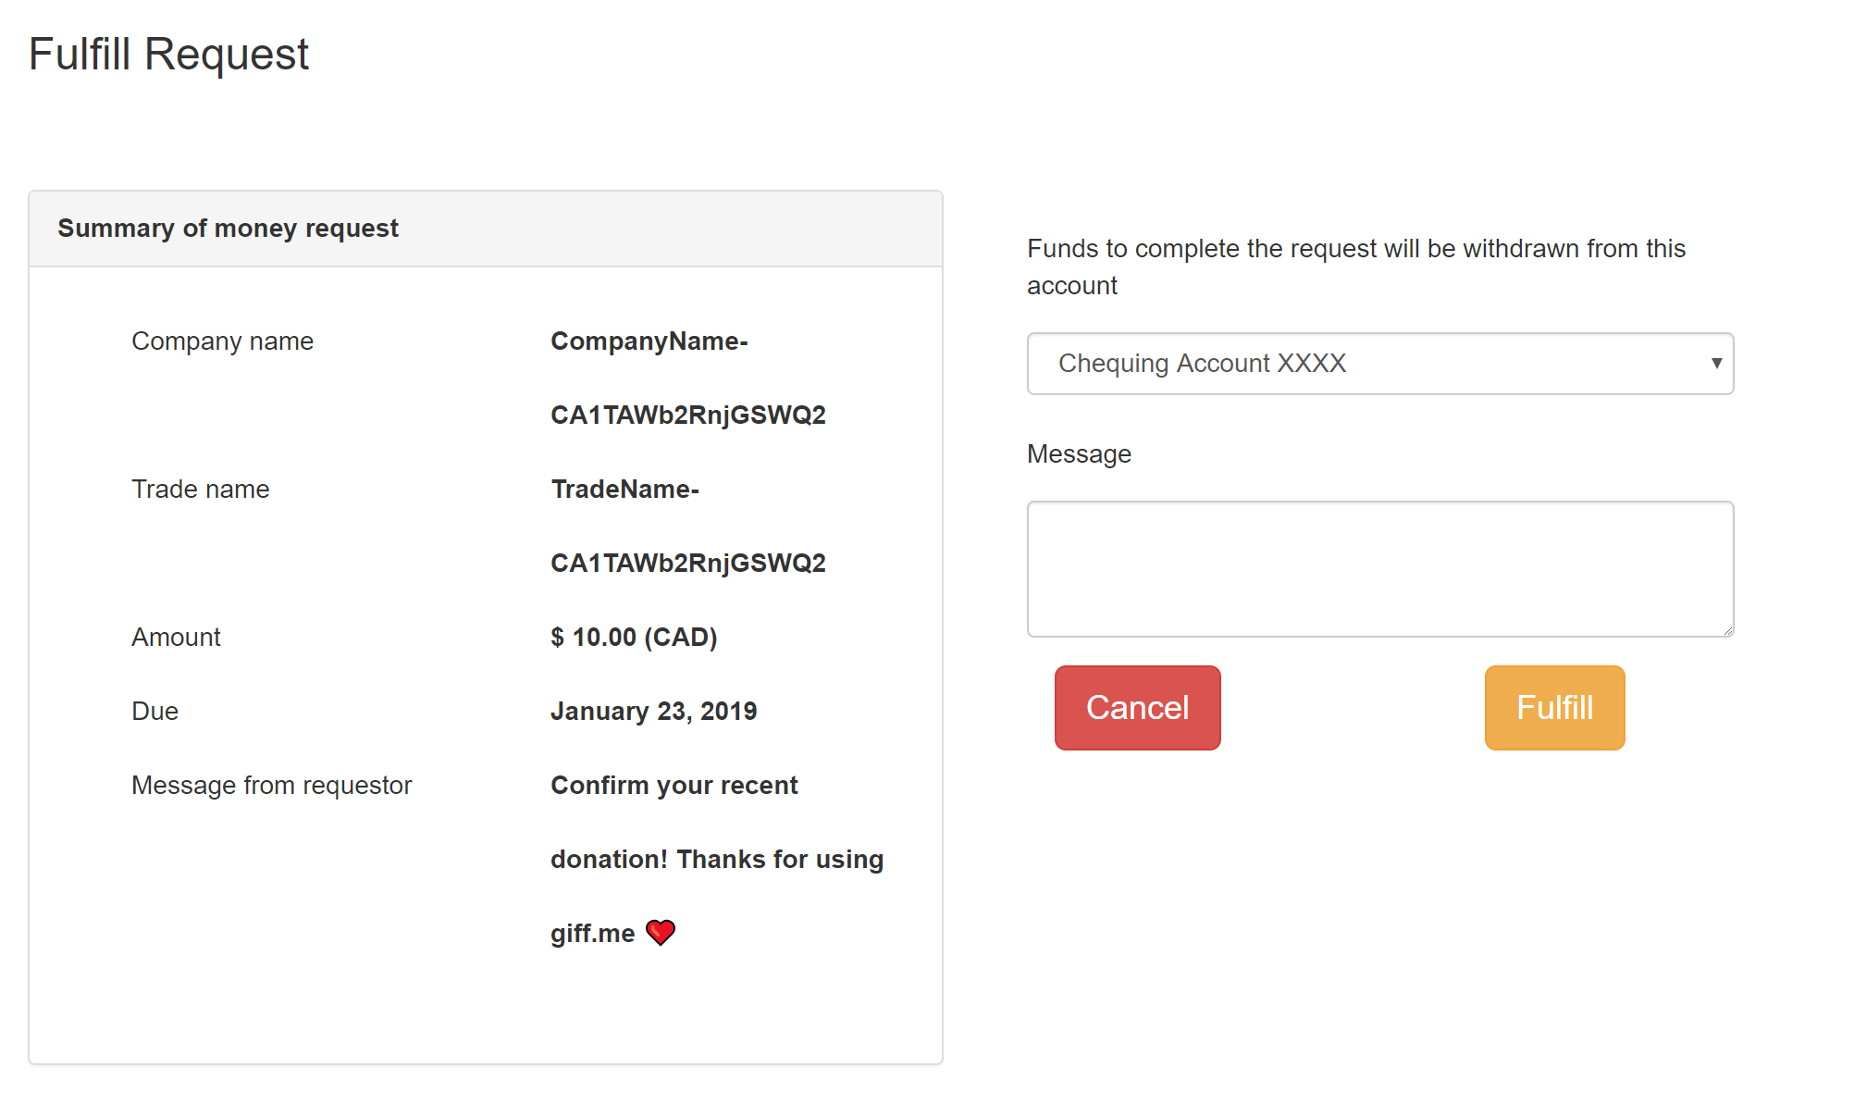The image size is (1854, 1104).
Task: Click the due date January 23, 2019
Action: click(x=653, y=711)
